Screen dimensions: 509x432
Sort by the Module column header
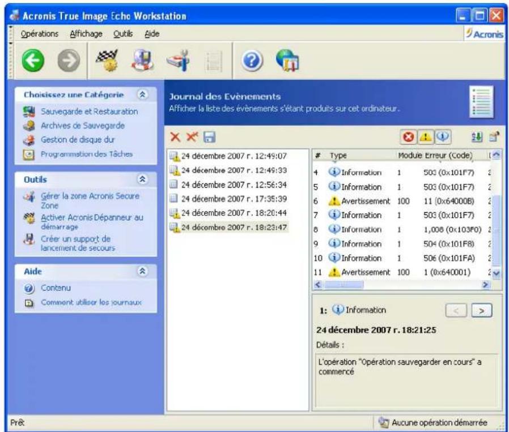pos(410,155)
